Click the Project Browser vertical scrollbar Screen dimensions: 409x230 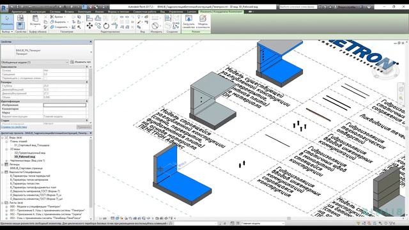pos(91,172)
